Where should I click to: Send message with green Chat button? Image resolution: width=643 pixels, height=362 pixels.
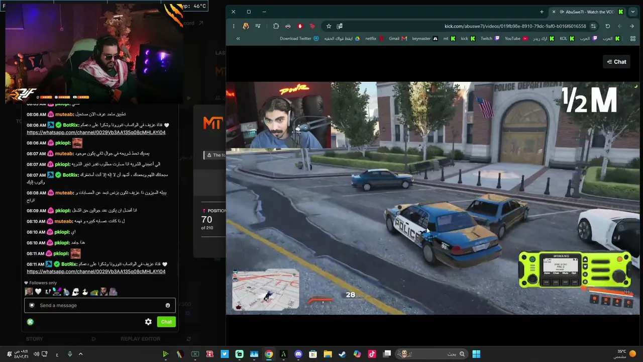tap(166, 322)
